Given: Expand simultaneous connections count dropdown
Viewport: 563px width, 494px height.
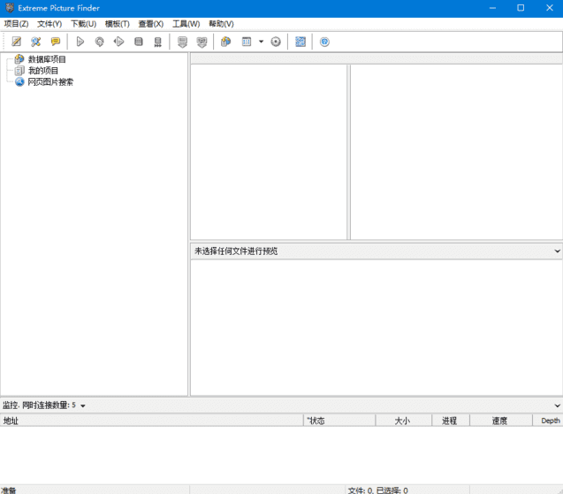Looking at the screenshot, I should (x=83, y=405).
